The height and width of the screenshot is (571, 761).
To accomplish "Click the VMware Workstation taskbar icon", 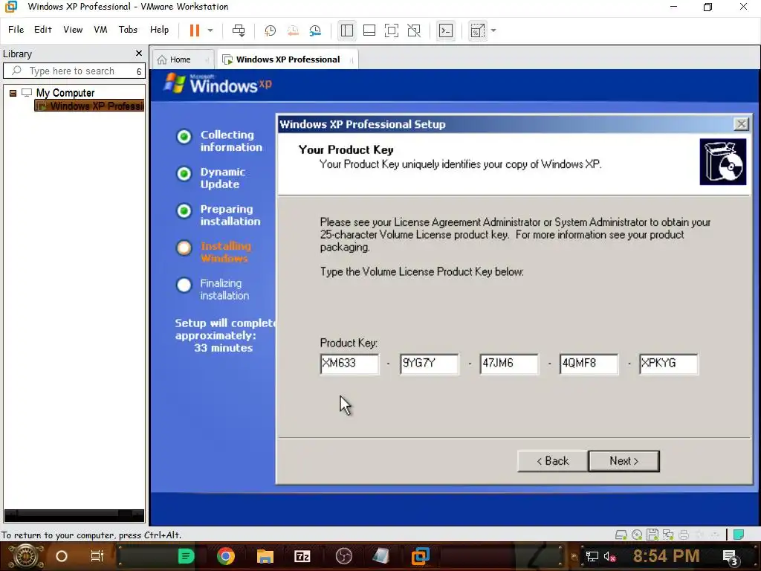I will point(421,556).
